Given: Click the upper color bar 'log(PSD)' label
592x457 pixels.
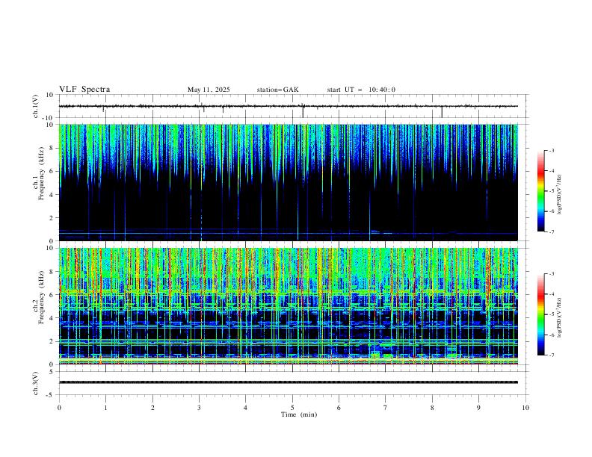Looking at the screenshot, I should [560, 195].
